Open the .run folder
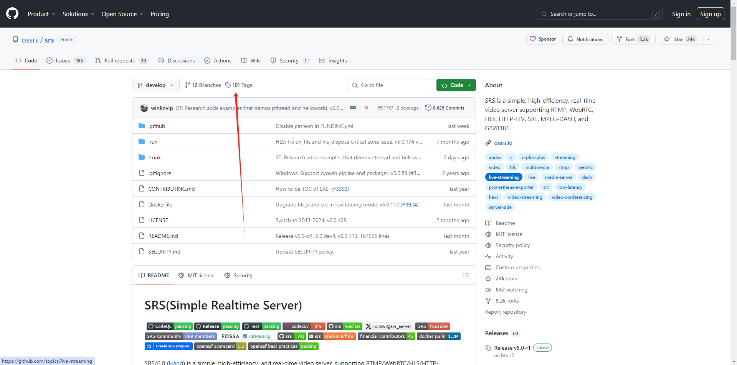 tap(153, 142)
